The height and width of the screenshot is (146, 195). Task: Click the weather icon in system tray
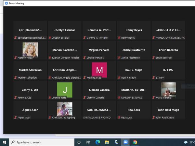click(x=185, y=142)
